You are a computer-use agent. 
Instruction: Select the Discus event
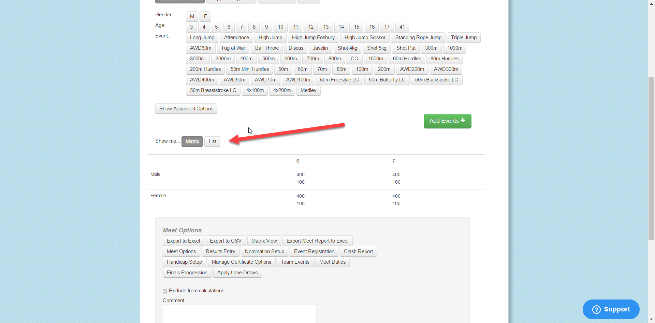[x=296, y=48]
